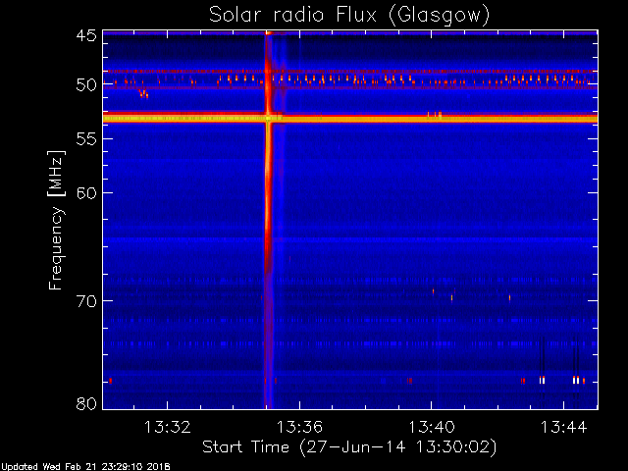Click the '70' frequency tick label
This screenshot has width=628, height=471.
click(86, 300)
